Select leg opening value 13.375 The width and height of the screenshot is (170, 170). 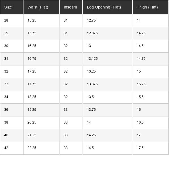coord(92,84)
